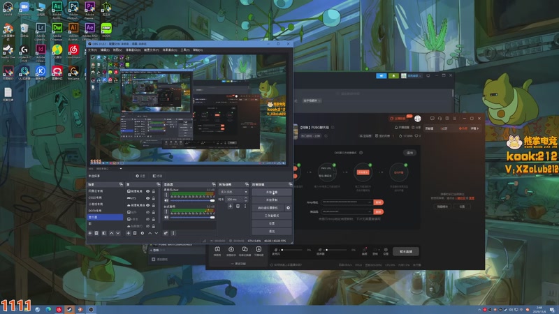Expand the More Functions item in streaming app
559x314 pixels.
tap(238, 264)
